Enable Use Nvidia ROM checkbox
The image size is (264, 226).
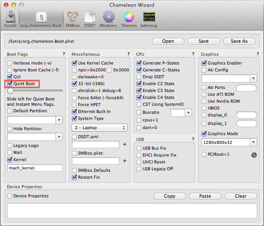pyautogui.click(x=204, y=102)
